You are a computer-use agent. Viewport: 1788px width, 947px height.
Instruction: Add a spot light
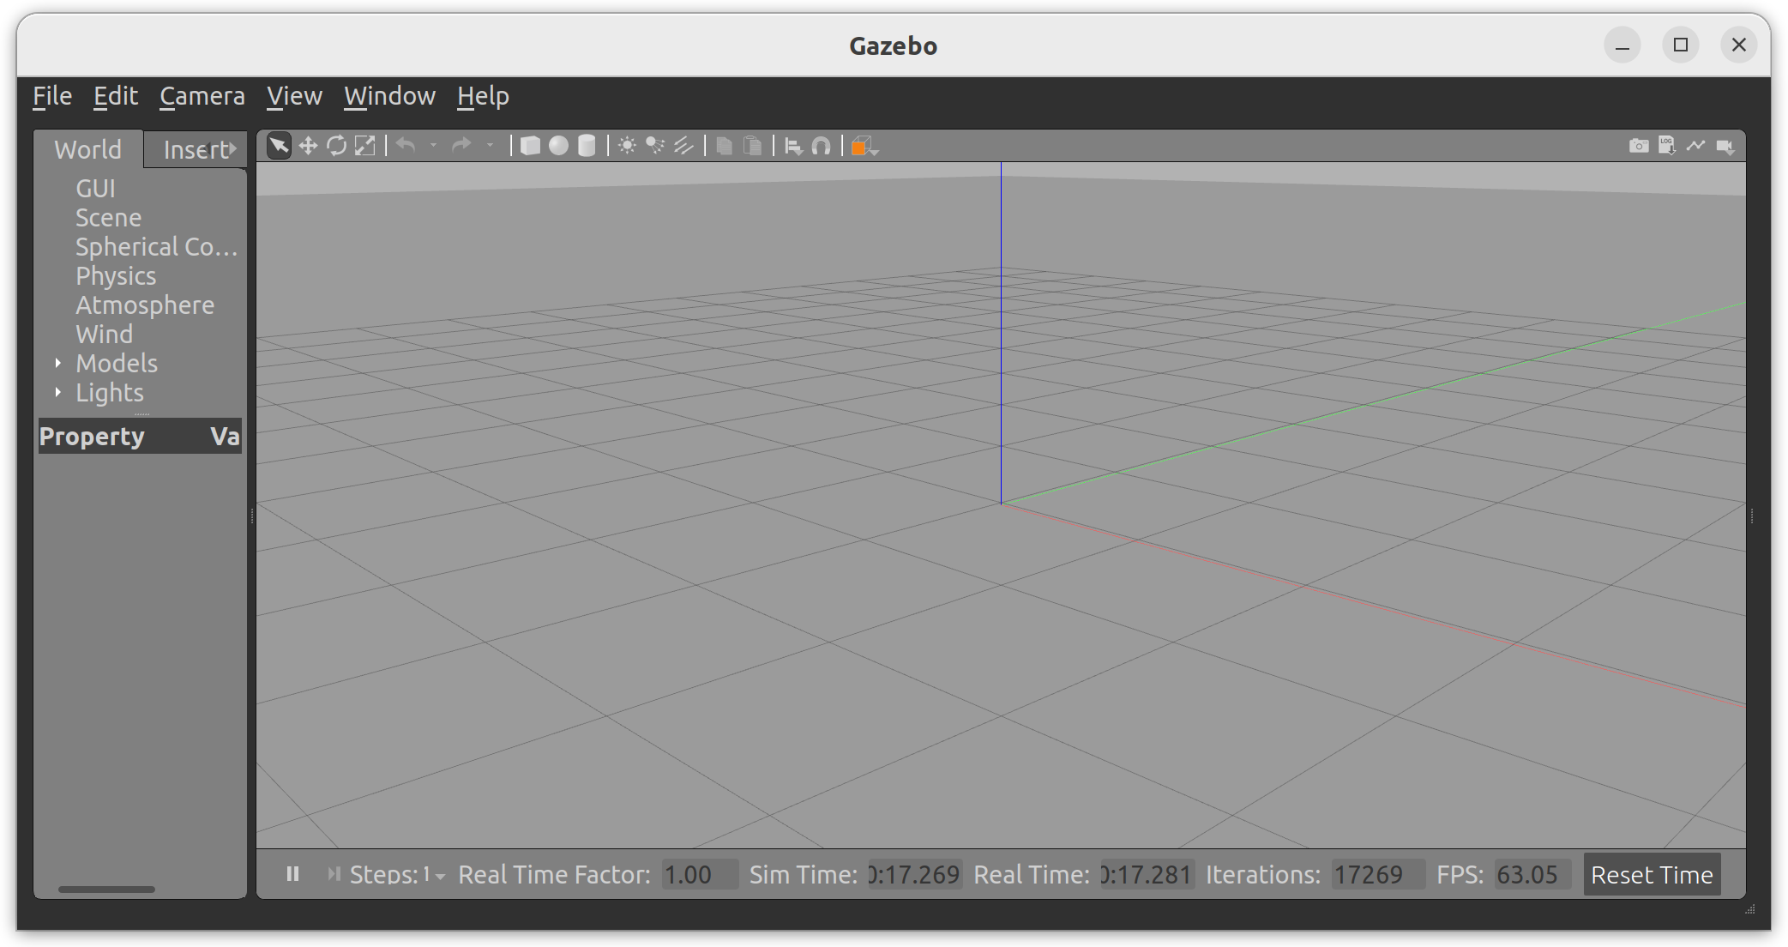[655, 146]
